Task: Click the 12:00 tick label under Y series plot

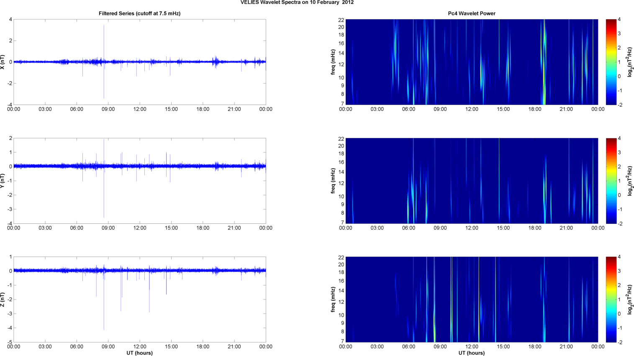Action: (x=140, y=228)
